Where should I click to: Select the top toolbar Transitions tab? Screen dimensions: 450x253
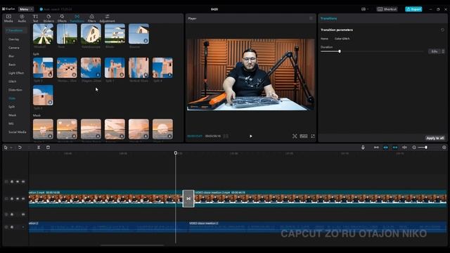(x=77, y=18)
